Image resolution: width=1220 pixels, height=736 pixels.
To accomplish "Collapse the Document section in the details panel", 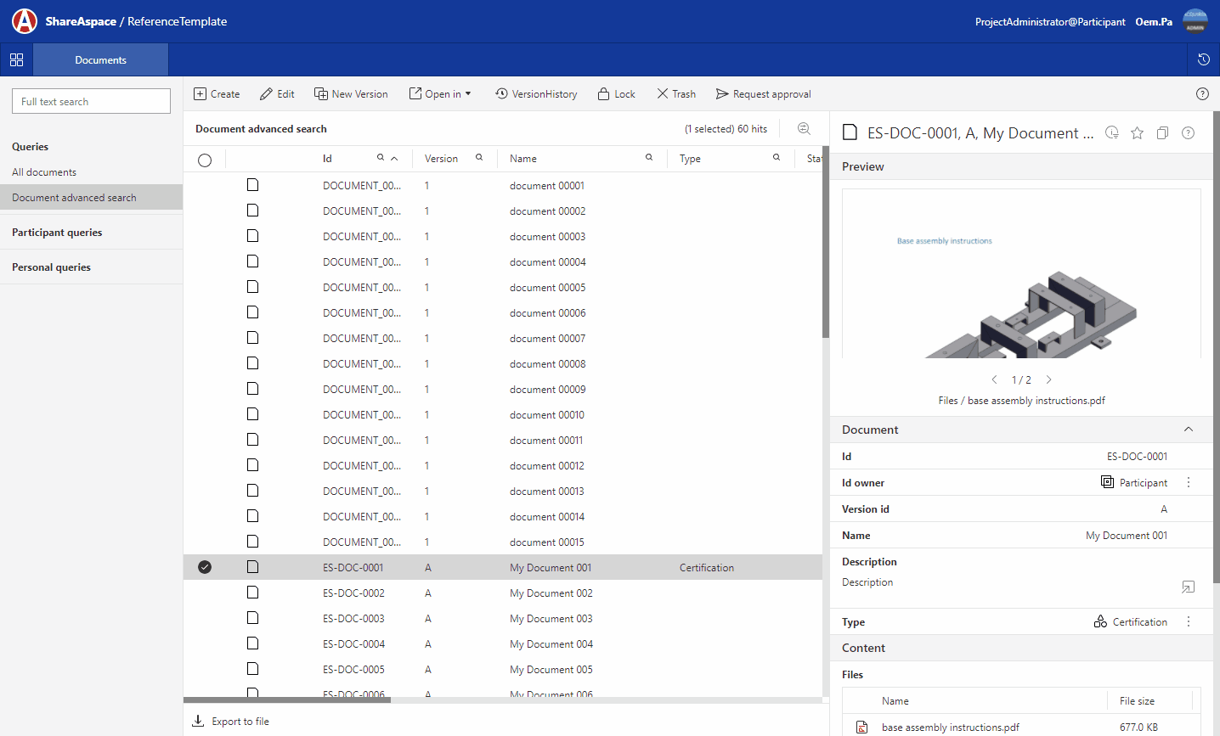I will tap(1189, 430).
